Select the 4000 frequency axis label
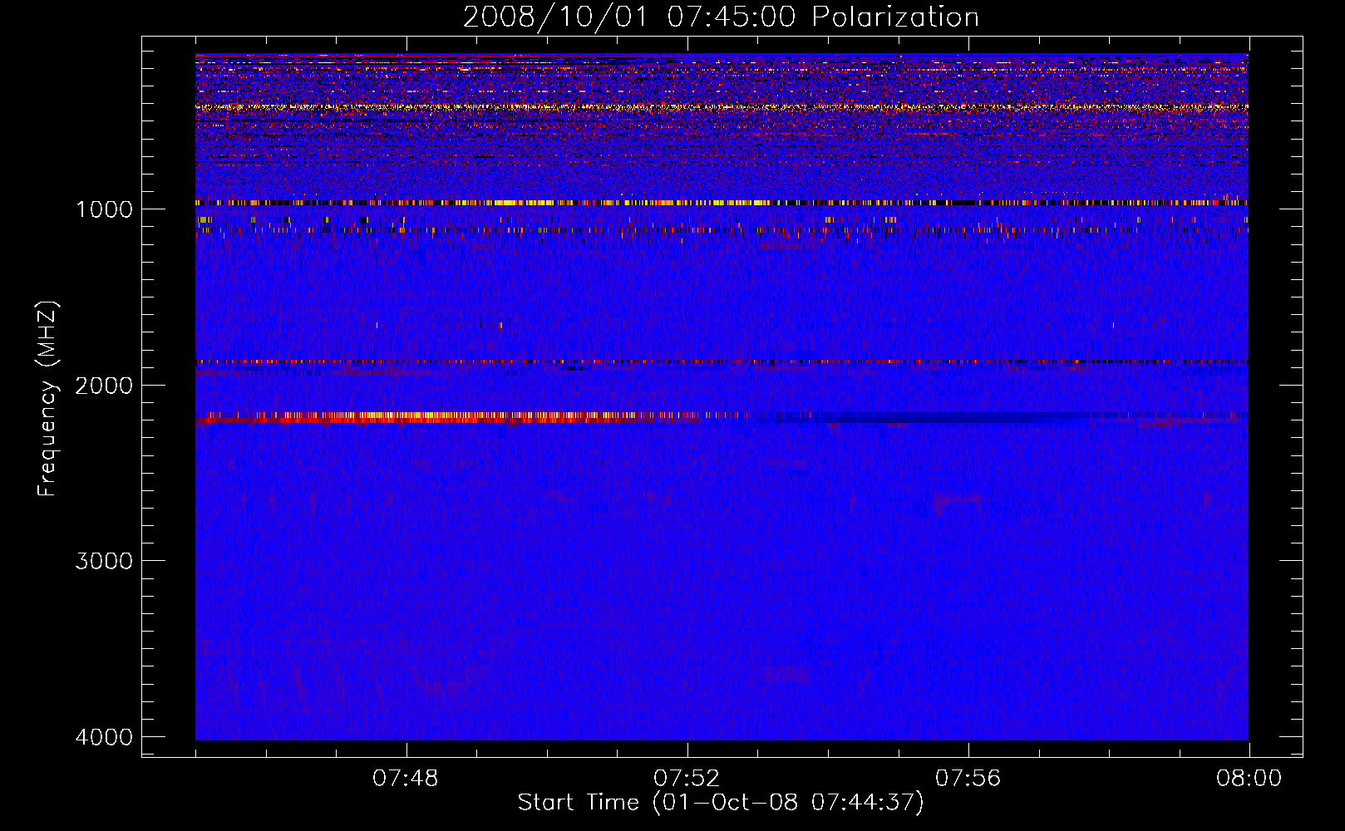Image resolution: width=1345 pixels, height=831 pixels. coord(104,737)
